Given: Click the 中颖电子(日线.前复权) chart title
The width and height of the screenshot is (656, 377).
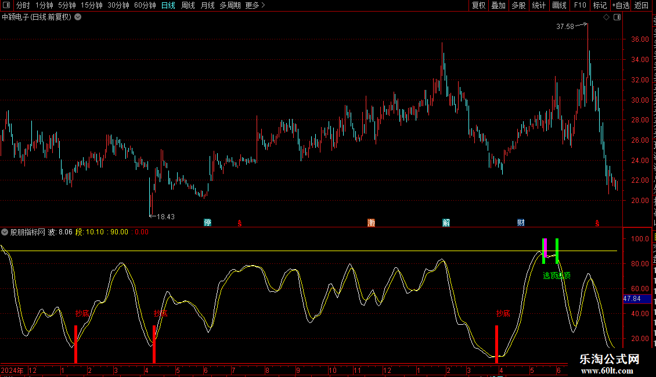Looking at the screenshot, I should tap(37, 17).
